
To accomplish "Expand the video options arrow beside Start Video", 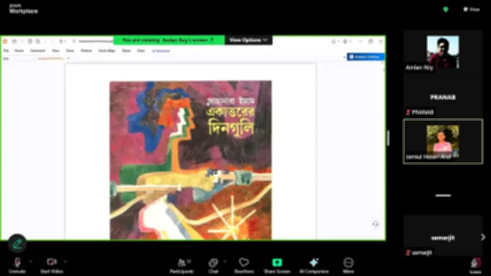I will tap(66, 261).
